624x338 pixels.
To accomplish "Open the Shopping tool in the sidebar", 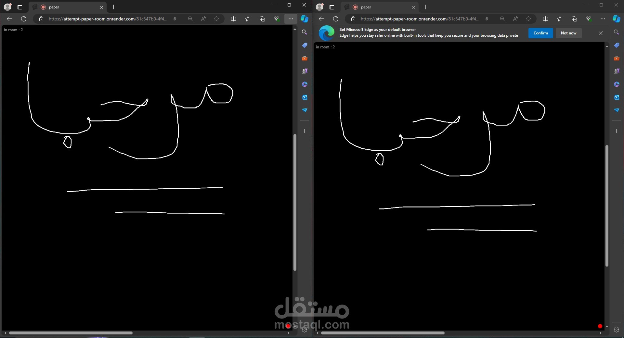I will pyautogui.click(x=305, y=45).
